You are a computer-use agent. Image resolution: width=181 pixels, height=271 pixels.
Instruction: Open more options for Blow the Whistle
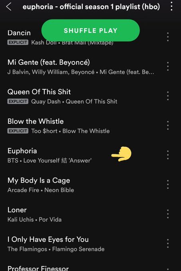pyautogui.click(x=168, y=125)
